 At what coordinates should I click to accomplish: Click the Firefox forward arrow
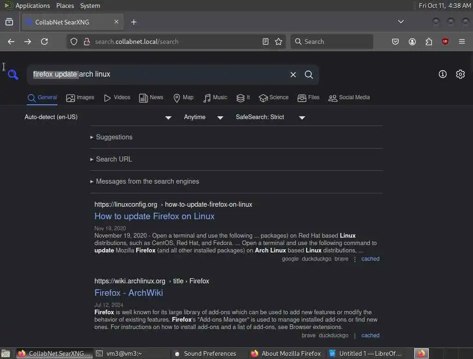28,42
